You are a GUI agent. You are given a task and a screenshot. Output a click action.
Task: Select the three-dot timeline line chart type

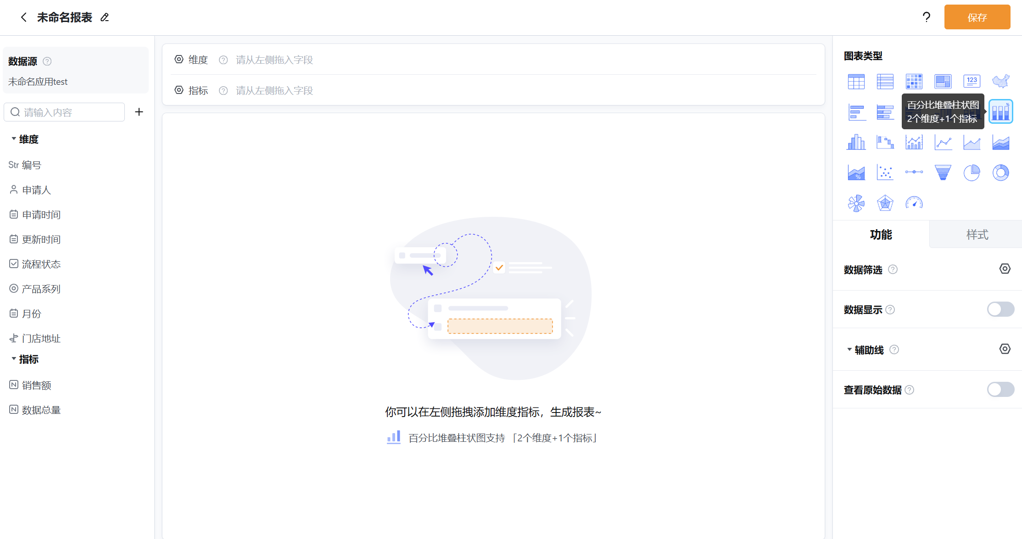pos(914,172)
